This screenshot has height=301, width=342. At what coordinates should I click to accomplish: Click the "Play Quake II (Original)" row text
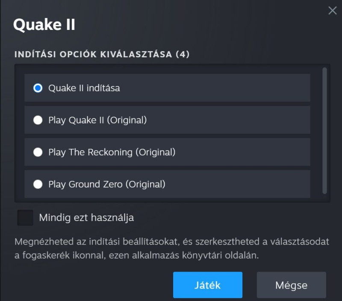point(97,120)
